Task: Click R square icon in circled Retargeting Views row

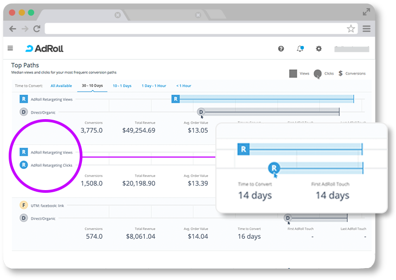Action: (x=23, y=152)
